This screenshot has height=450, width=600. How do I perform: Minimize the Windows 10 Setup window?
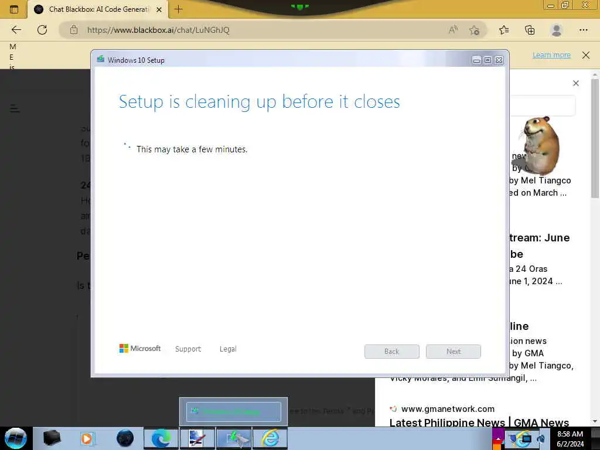pos(476,60)
